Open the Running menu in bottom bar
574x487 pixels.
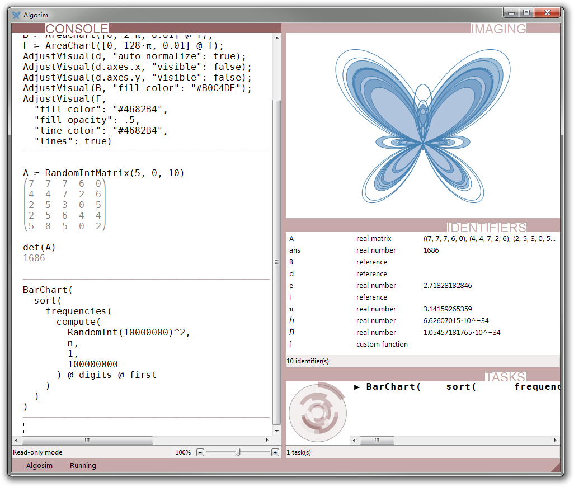(x=83, y=466)
